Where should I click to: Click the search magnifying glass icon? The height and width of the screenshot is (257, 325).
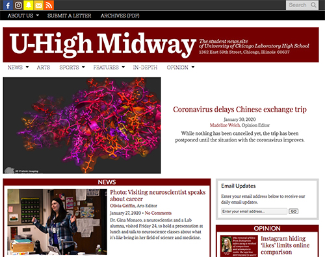(313, 5)
